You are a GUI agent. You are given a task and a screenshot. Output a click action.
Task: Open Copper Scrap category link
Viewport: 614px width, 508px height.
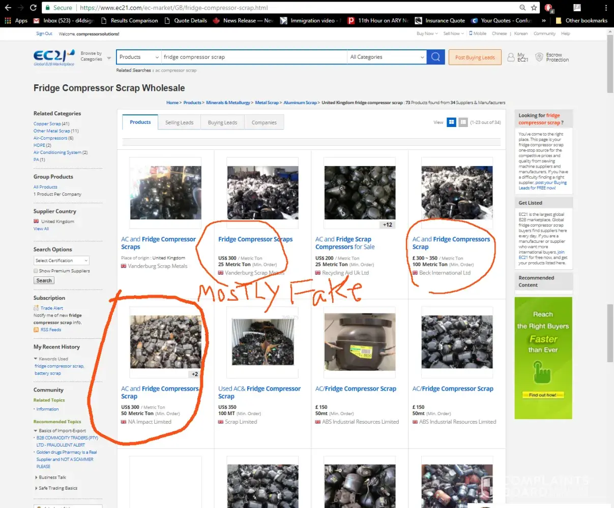(47, 123)
